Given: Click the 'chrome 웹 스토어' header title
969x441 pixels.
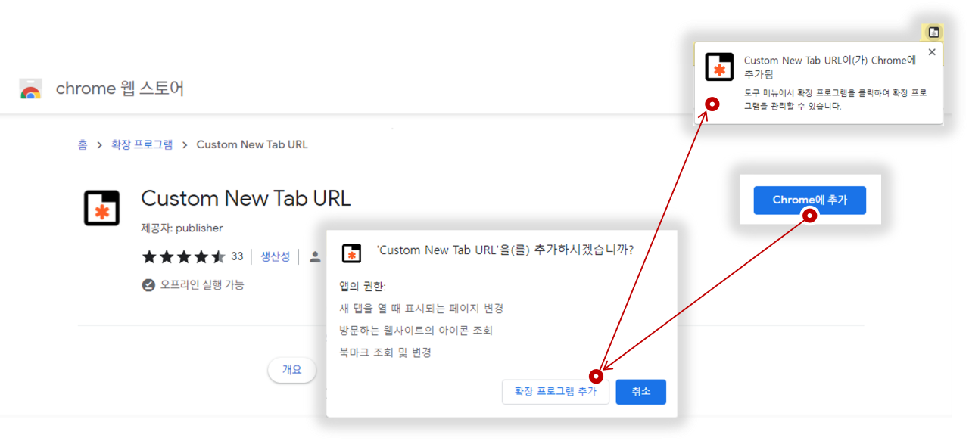Looking at the screenshot, I should (120, 89).
